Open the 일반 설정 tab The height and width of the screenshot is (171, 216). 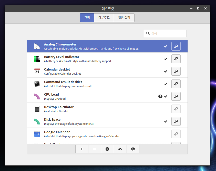click(124, 18)
